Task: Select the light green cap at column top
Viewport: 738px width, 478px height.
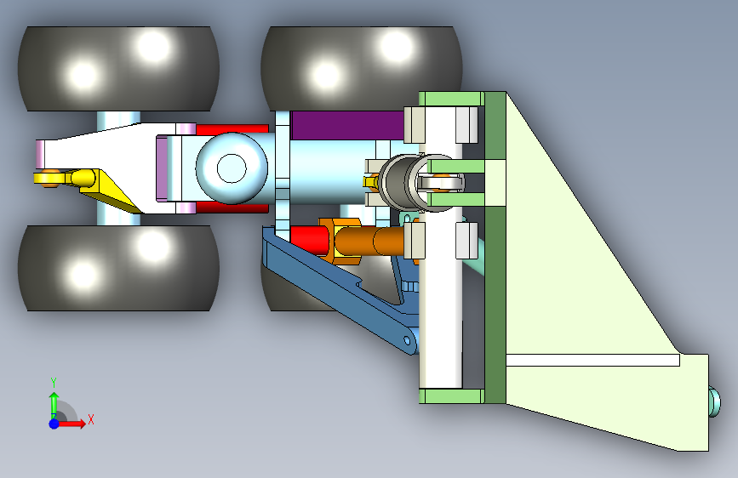Action: coord(451,99)
